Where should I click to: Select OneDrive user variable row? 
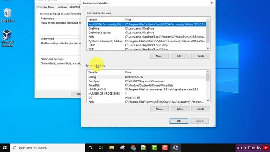[x=147, y=28]
